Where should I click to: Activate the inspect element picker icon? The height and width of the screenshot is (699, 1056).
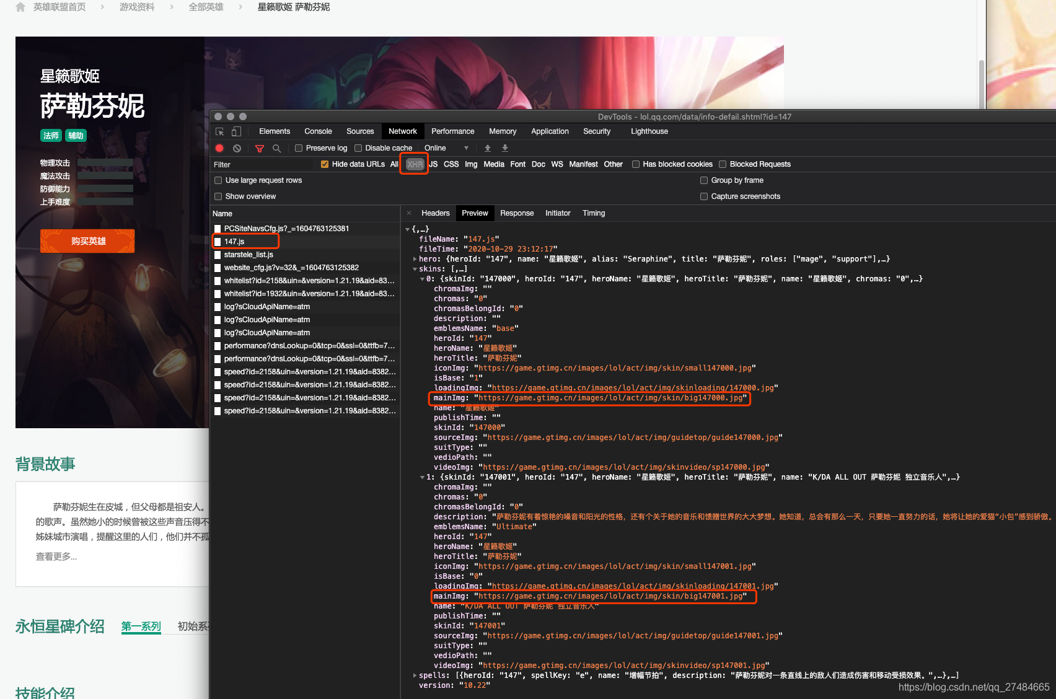(219, 131)
